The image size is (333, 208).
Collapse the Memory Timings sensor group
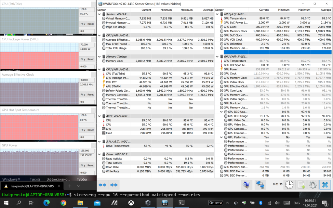99,57
